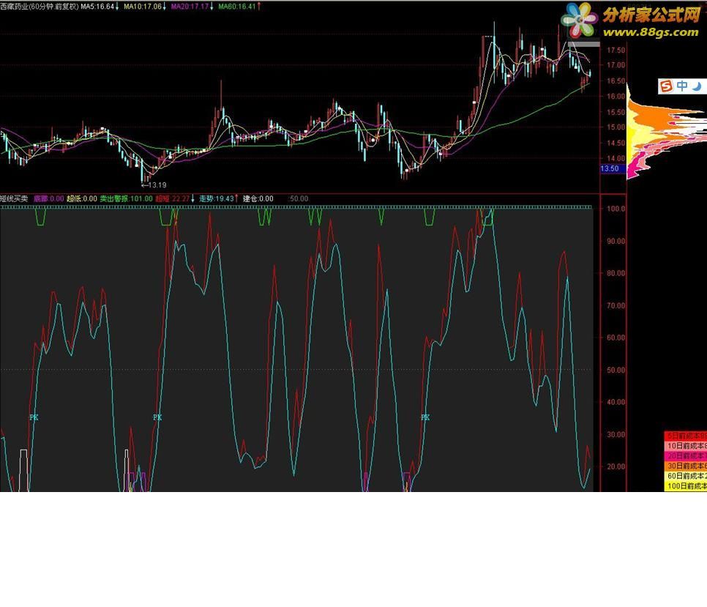Click the MA20:17.17 purple label
Image resolution: width=707 pixels, height=607 pixels.
[192, 7]
